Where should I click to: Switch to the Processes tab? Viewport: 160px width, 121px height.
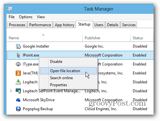[17, 25]
